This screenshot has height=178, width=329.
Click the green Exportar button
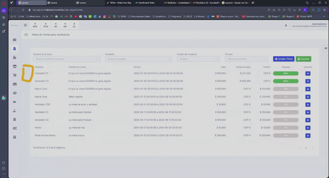tap(303, 59)
